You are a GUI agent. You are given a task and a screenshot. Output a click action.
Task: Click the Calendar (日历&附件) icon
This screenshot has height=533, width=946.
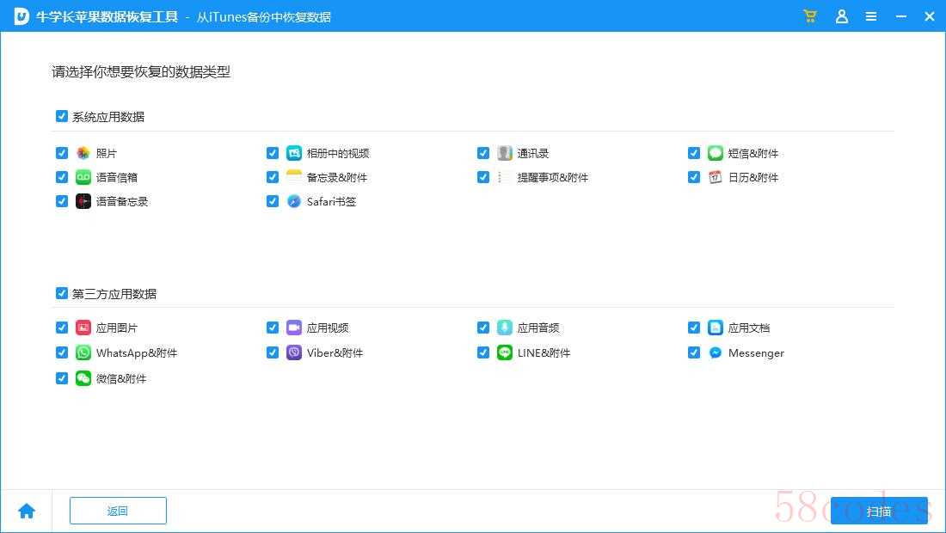[x=715, y=177]
